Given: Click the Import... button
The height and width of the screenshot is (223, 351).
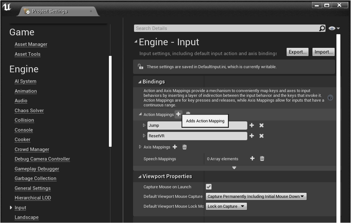Looking at the screenshot, I should point(324,52).
